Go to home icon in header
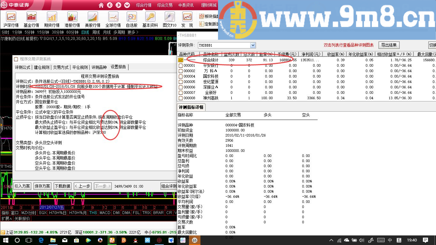This screenshot has width=436, height=245. tap(101, 5)
